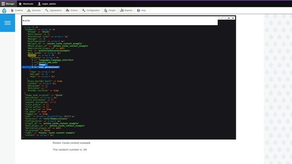The height and width of the screenshot is (164, 292).
Task: Collapse the highlighted #cache array node
Action: coord(53,56)
